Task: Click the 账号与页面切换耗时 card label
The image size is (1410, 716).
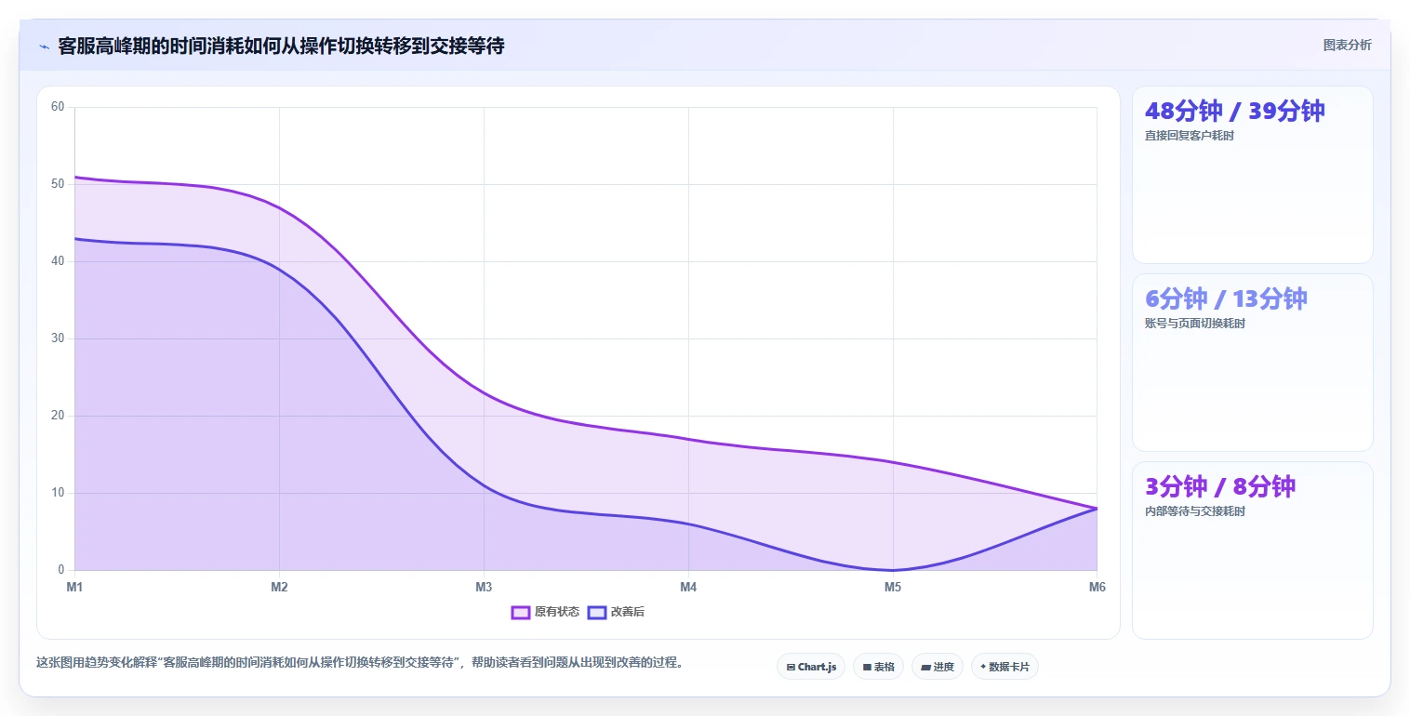Action: coord(1195,324)
